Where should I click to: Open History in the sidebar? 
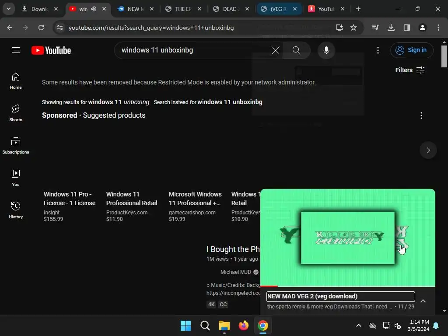pyautogui.click(x=16, y=210)
